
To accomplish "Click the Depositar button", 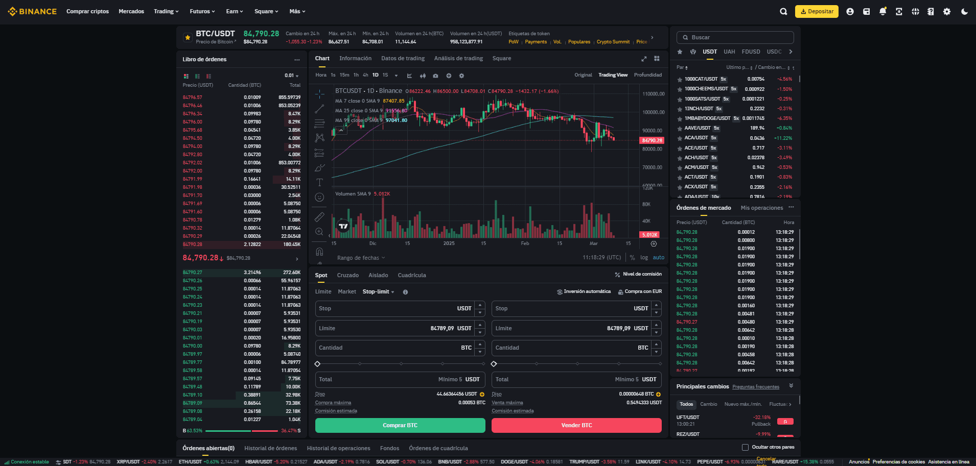I will click(817, 11).
